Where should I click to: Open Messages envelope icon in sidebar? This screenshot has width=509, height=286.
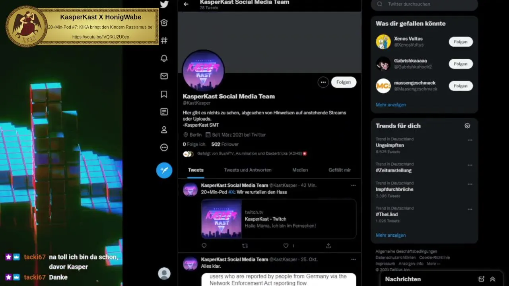tap(164, 76)
